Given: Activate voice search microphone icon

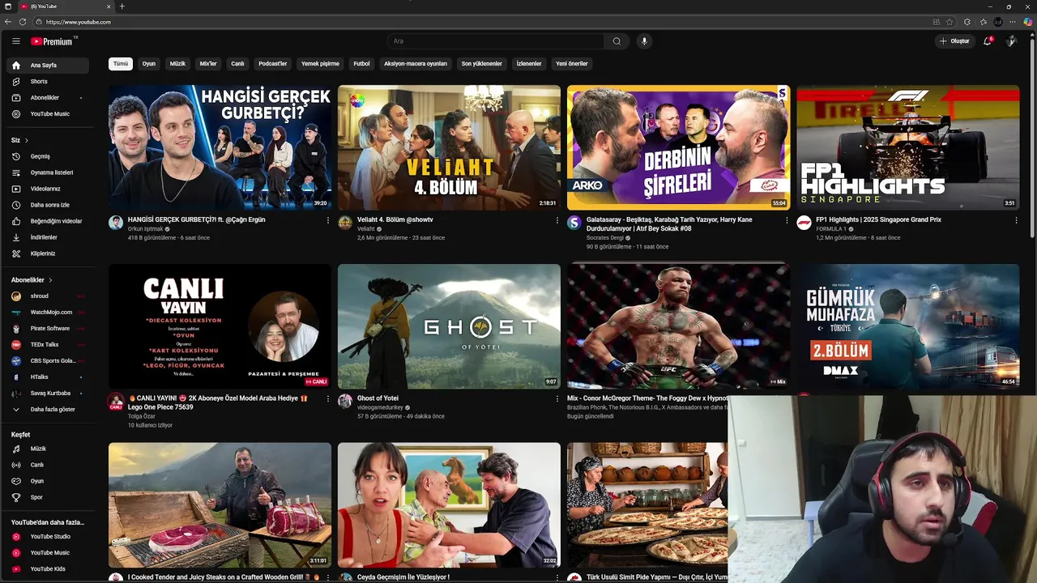Looking at the screenshot, I should (x=644, y=41).
